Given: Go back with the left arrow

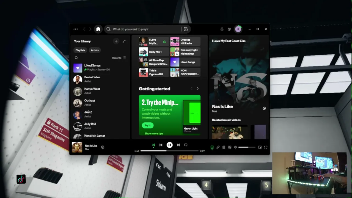Looking at the screenshot, I should pyautogui.click(x=84, y=29).
